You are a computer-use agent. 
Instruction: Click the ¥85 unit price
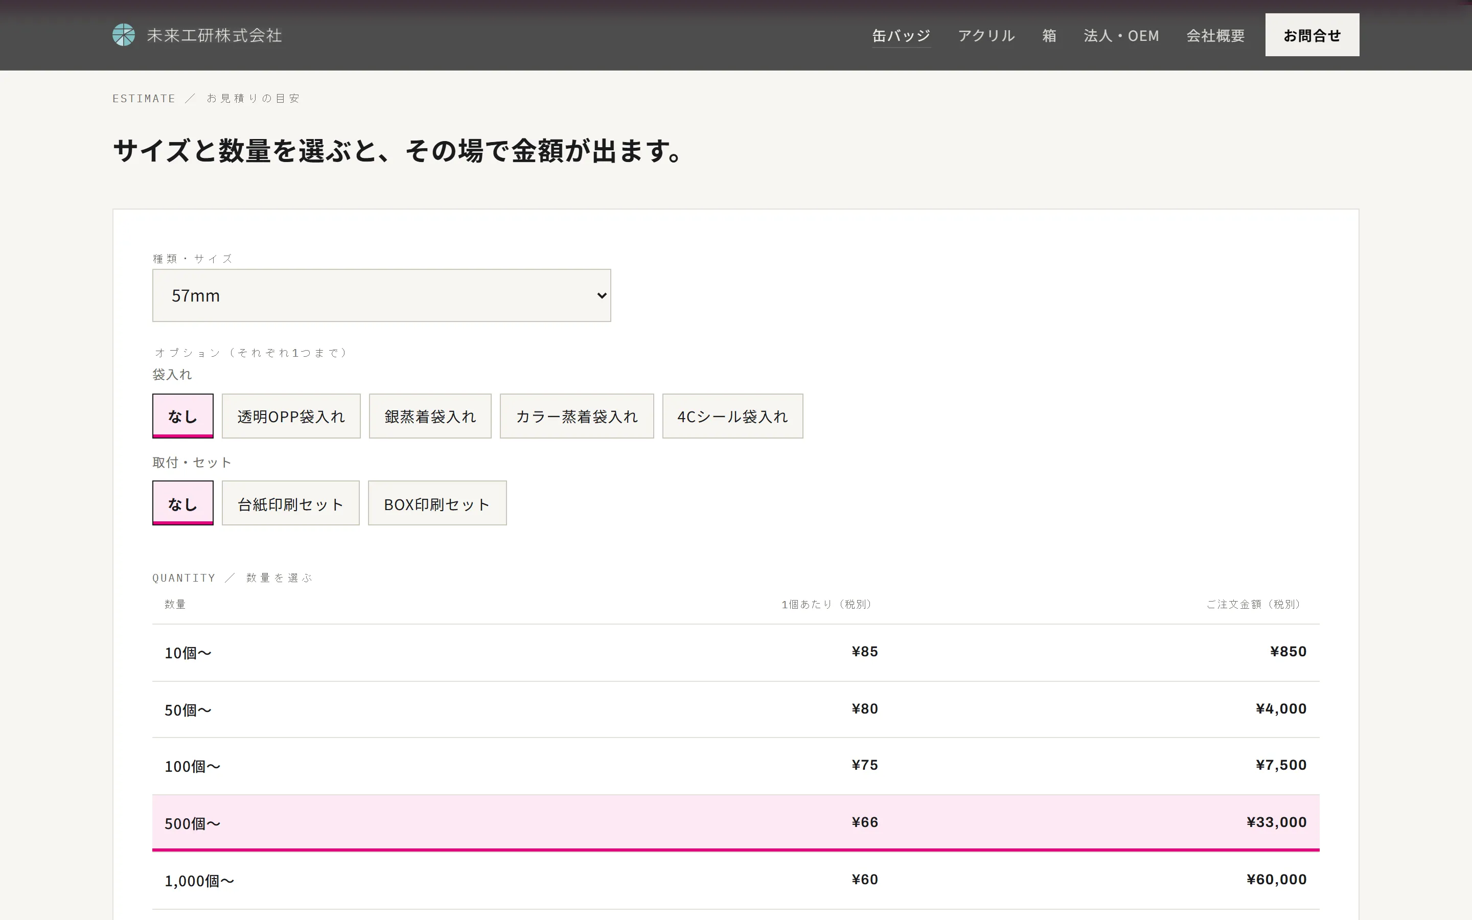pos(864,652)
